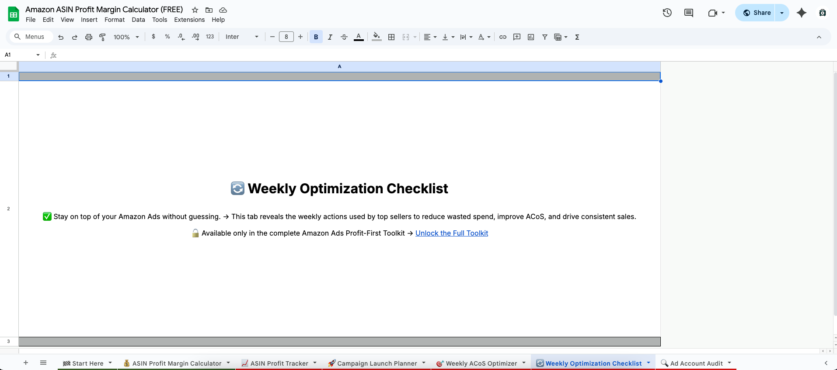
Task: Format as percent
Action: click(x=167, y=37)
